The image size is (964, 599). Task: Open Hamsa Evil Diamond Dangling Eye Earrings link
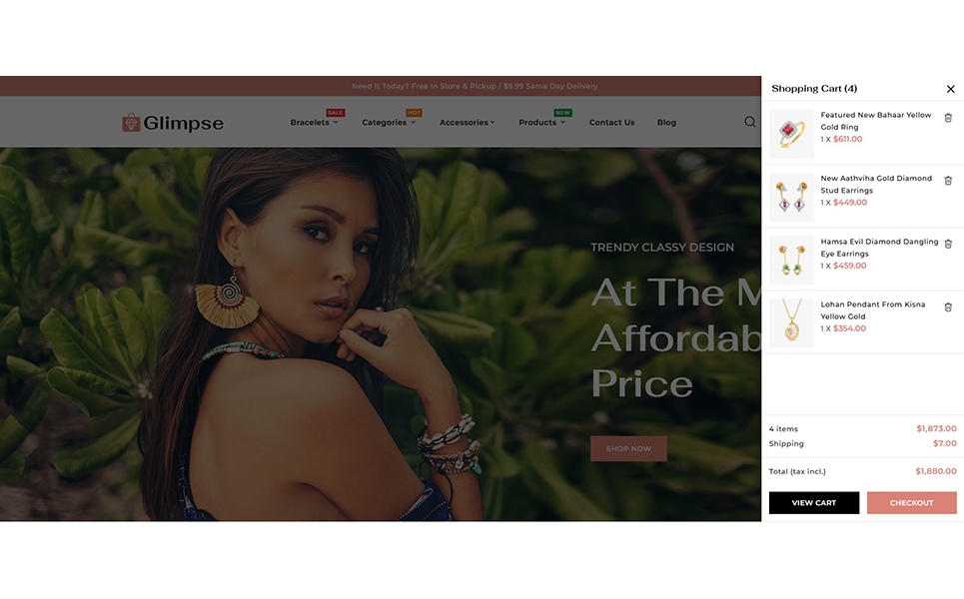coord(879,248)
